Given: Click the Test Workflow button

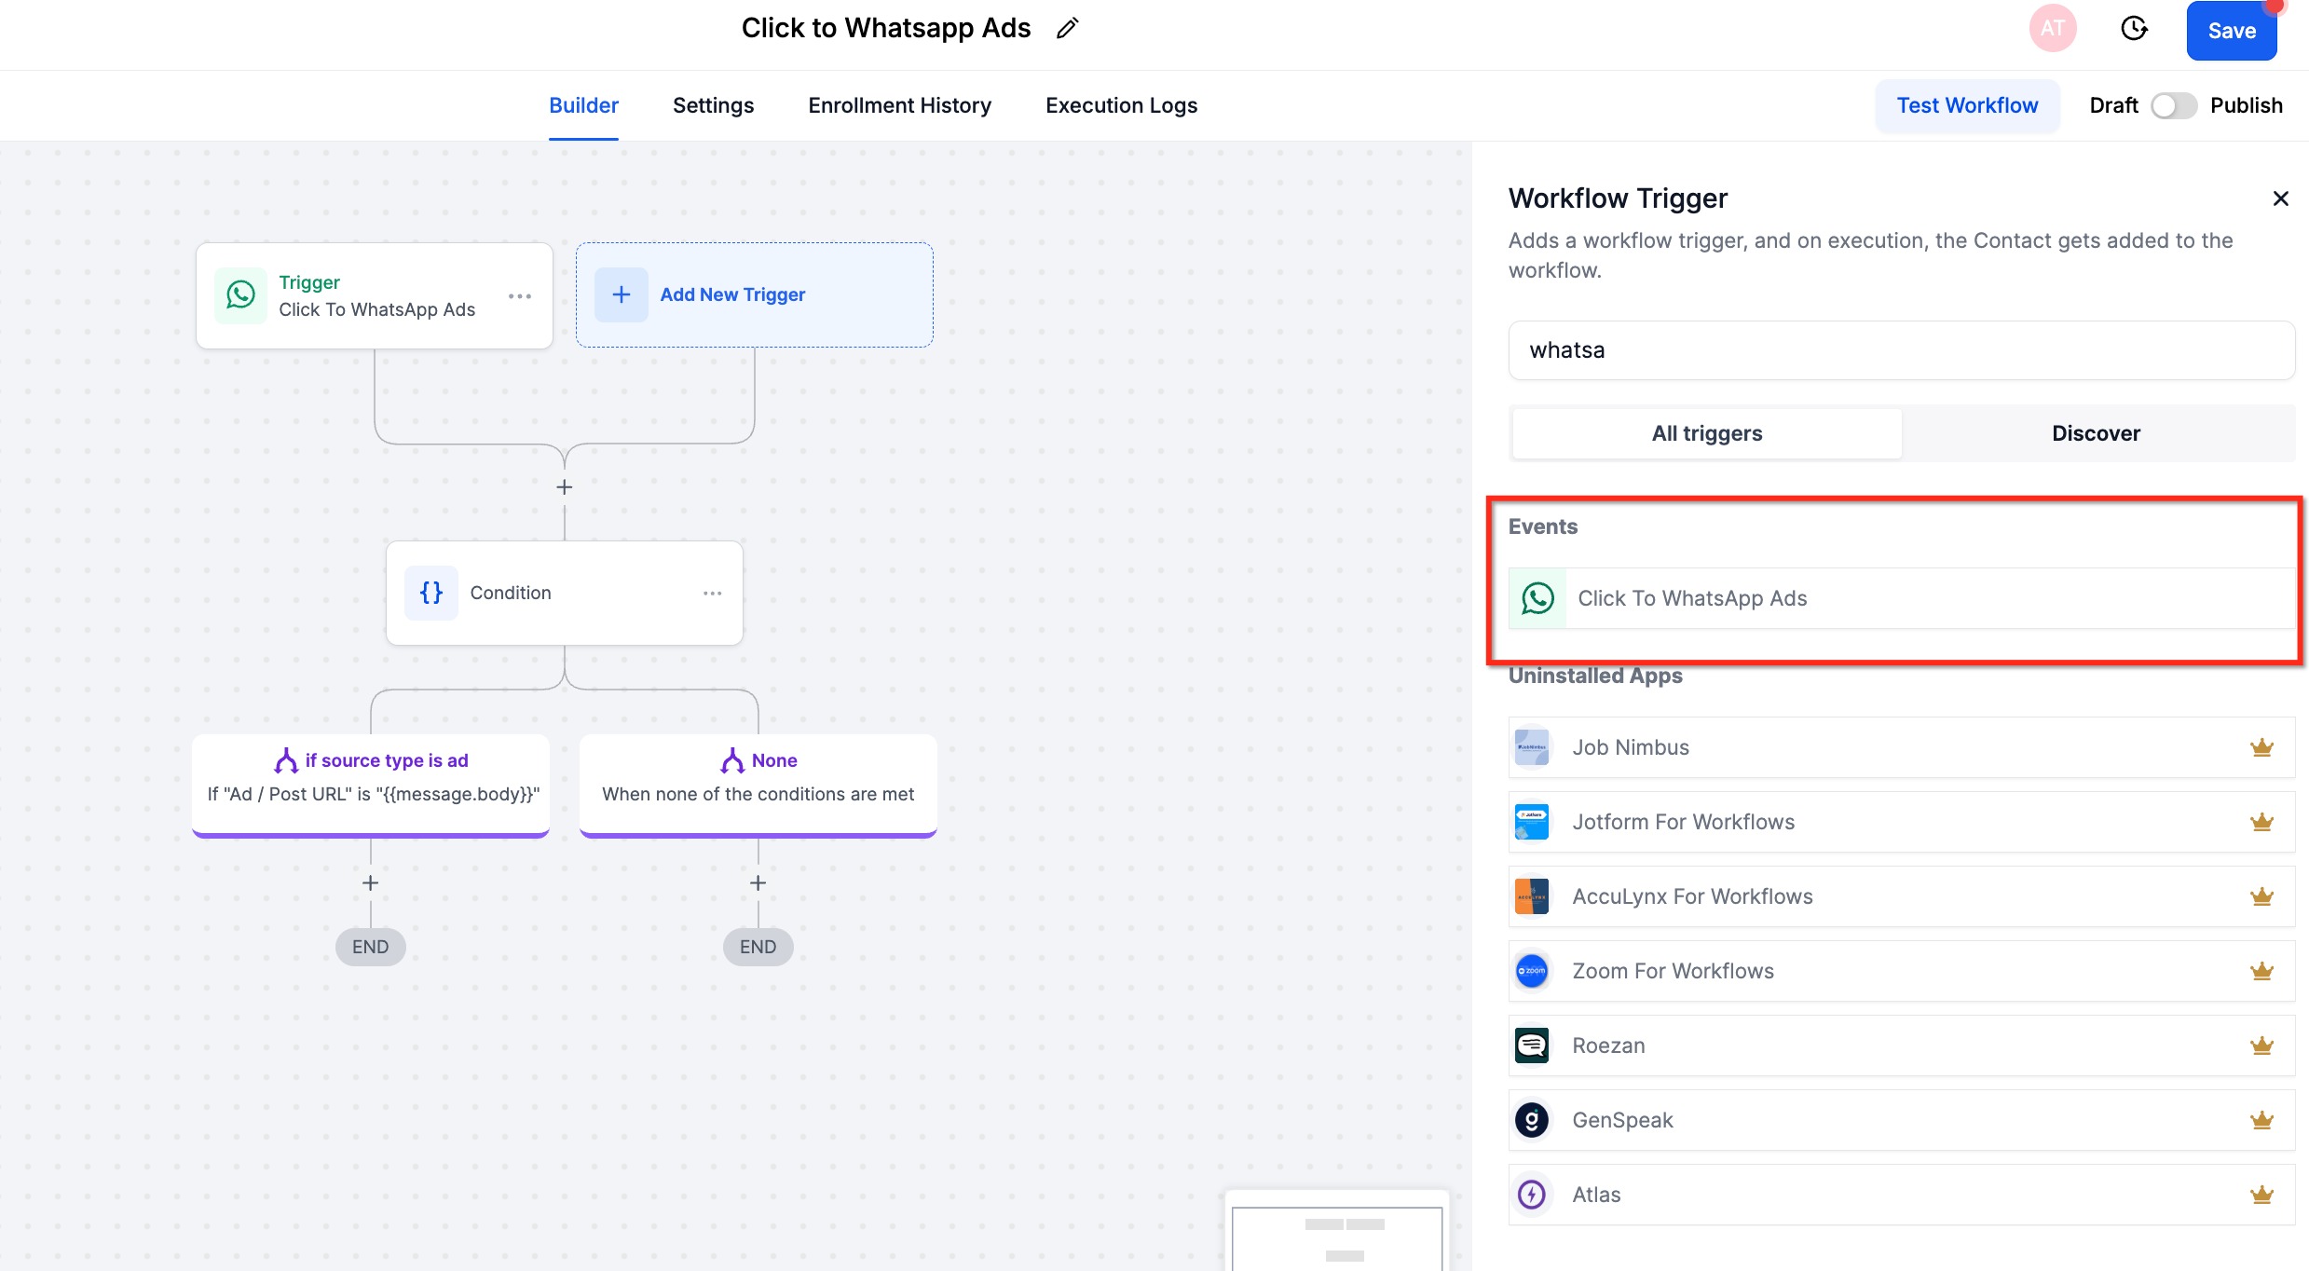Looking at the screenshot, I should pyautogui.click(x=1967, y=105).
